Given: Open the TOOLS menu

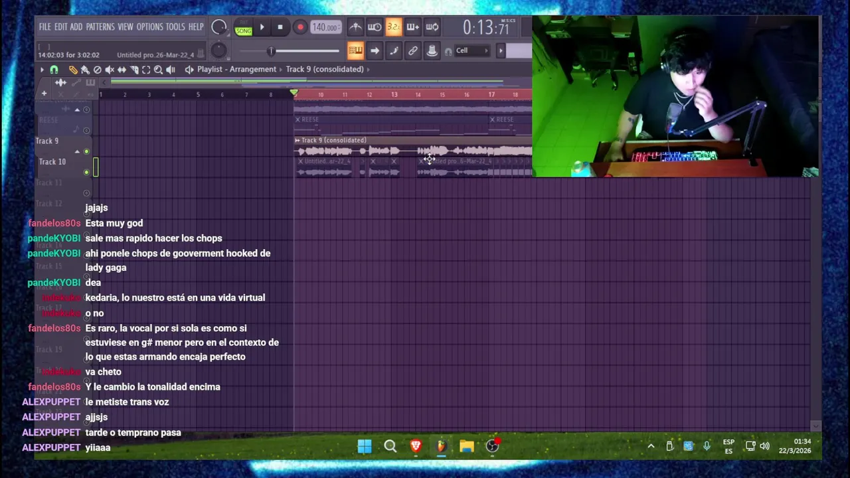Looking at the screenshot, I should (x=175, y=27).
